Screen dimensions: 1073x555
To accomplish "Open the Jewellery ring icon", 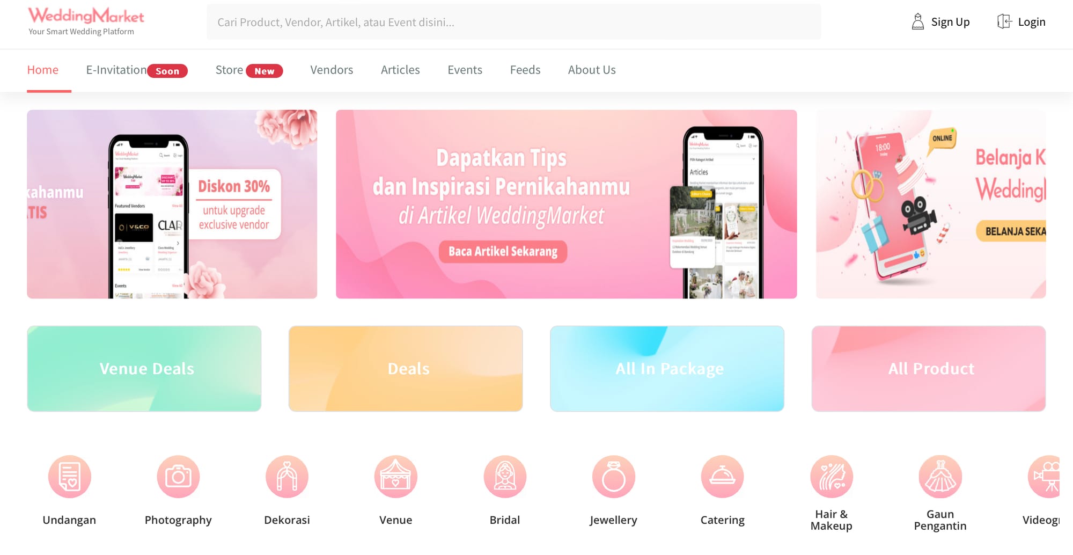I will 614,477.
